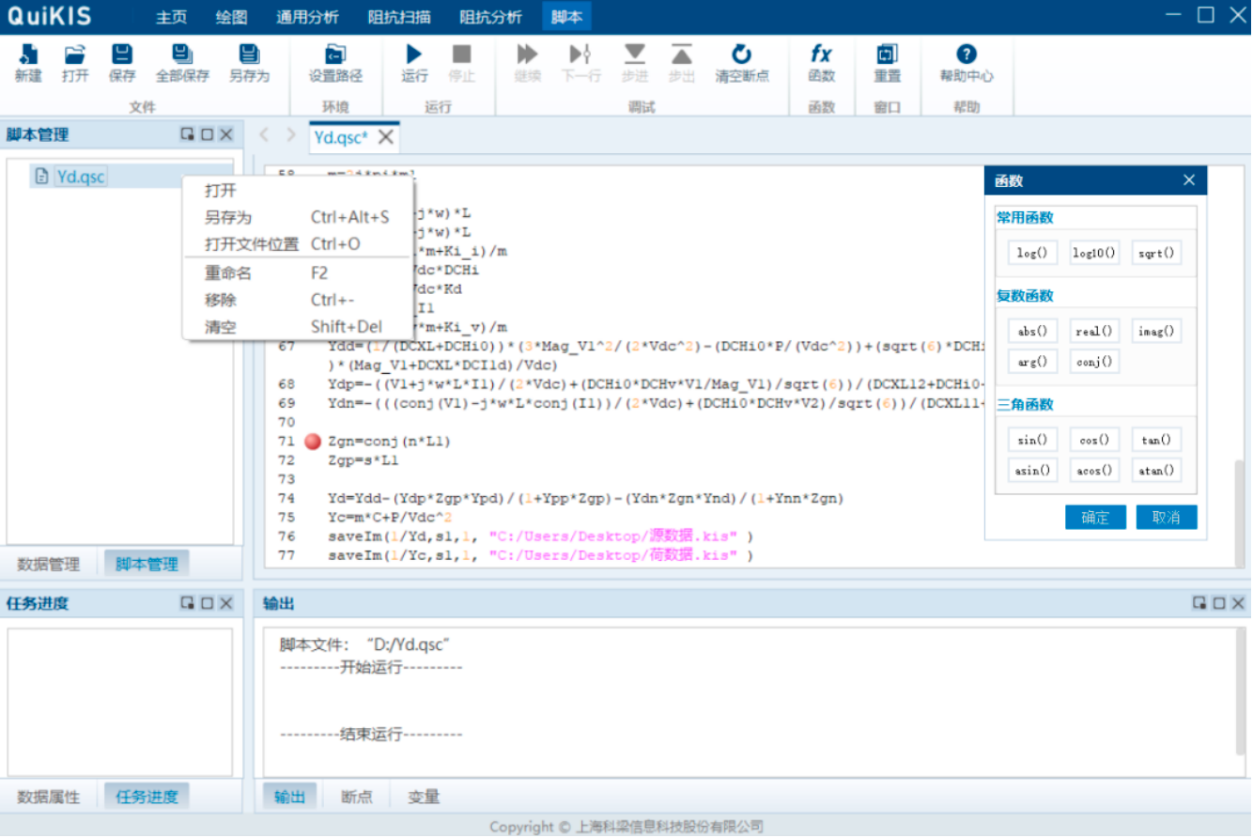Float the 脚本管理 panel
The height and width of the screenshot is (838, 1253).
188,134
